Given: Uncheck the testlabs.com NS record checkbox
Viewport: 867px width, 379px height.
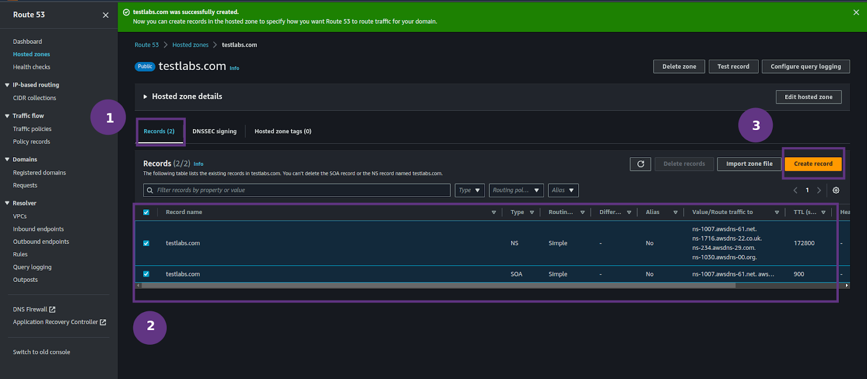Looking at the screenshot, I should click(146, 243).
